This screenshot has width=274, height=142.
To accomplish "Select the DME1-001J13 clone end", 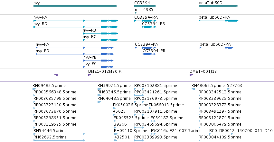I will (191, 75).
